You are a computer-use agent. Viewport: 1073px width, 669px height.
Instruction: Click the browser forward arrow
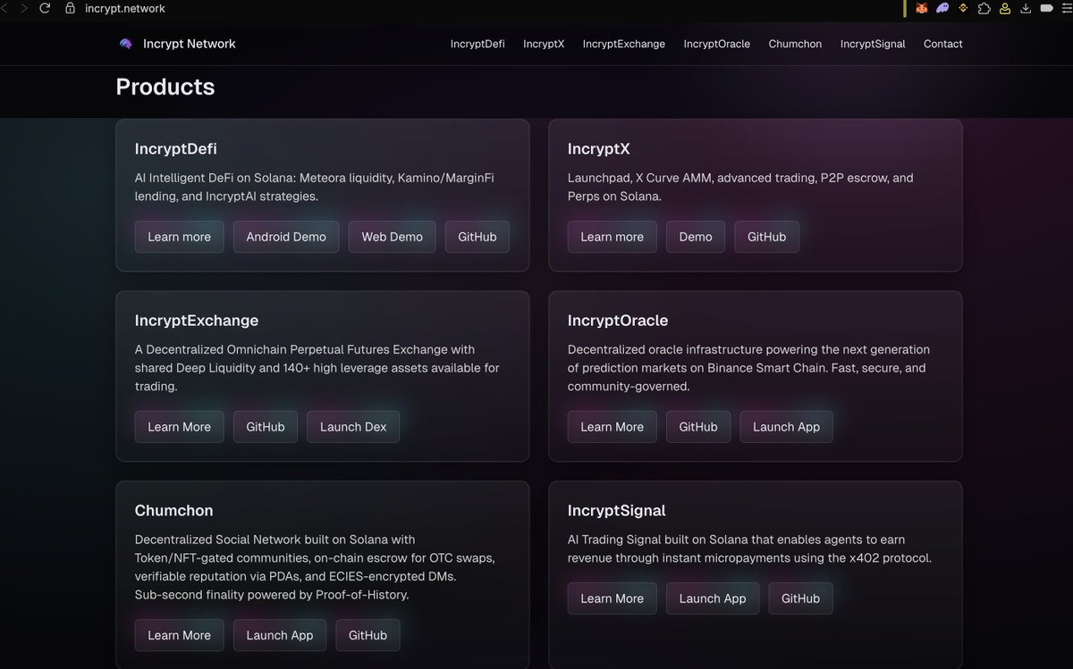[x=24, y=8]
